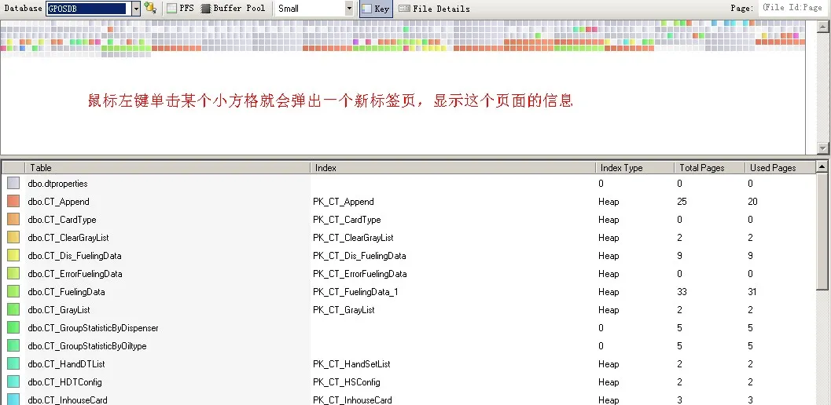Viewport: 831px width, 405px height.
Task: Open the Small size dropdown
Action: [349, 9]
